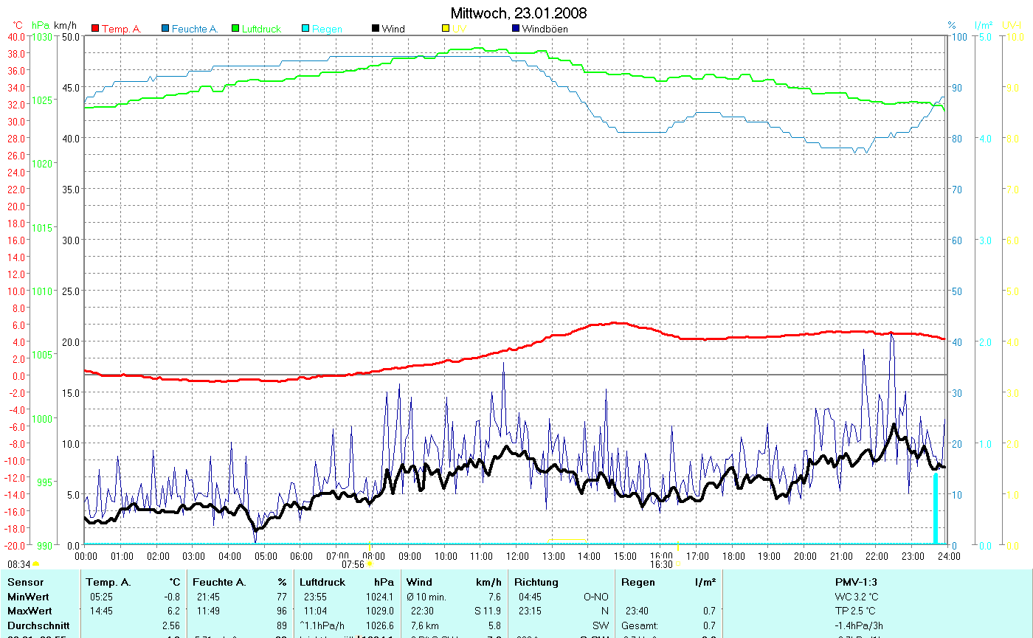Click the dark blue Windböen legend square
1033x638 pixels.
516,29
